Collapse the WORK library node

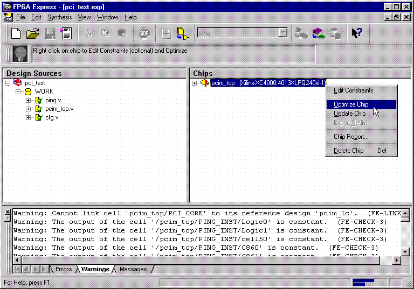point(18,91)
